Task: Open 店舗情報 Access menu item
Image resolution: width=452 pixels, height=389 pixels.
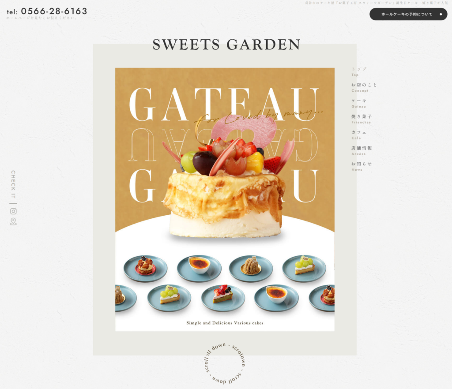Action: (362, 150)
